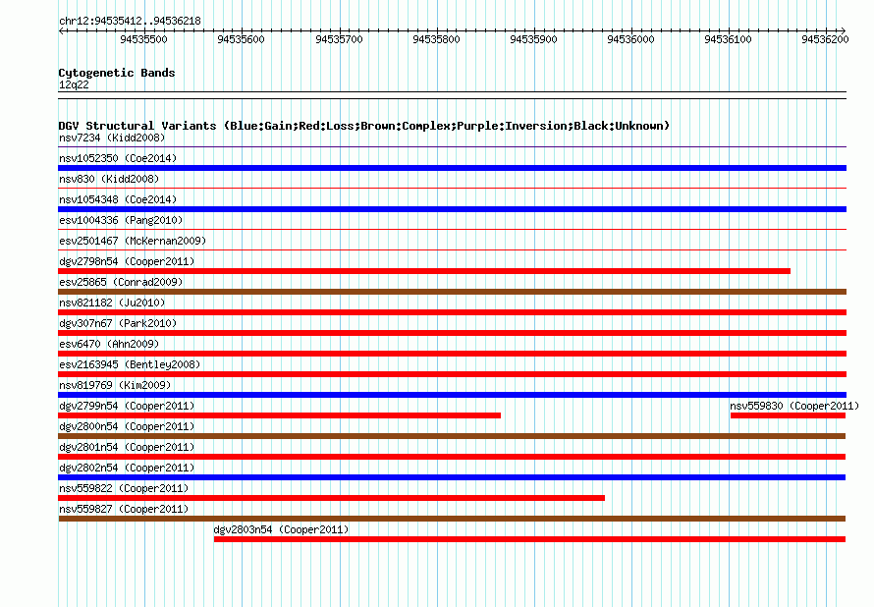Select the dgv2803n54 red loss bar
Viewport: 874px width, 607px height.
tap(530, 539)
